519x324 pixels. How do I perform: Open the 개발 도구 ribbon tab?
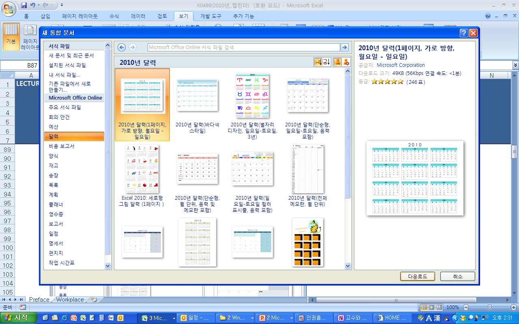211,16
